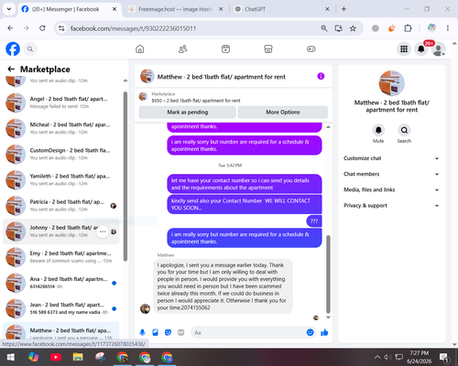Expand the Customize chat section
Screen dimensions: 458x366
point(391,158)
